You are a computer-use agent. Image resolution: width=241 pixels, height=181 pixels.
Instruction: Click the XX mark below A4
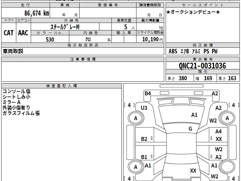coord(219,139)
